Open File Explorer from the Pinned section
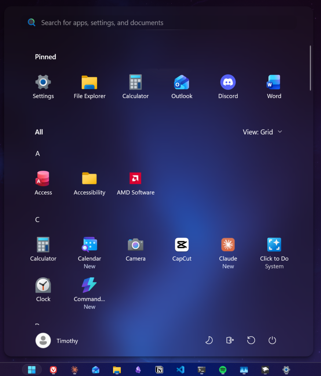The width and height of the screenshot is (321, 376). [x=90, y=87]
